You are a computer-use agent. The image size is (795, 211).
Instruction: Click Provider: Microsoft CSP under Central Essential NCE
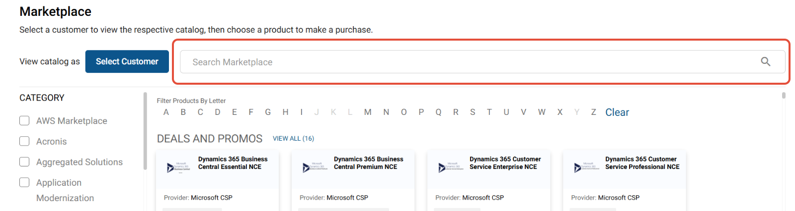pyautogui.click(x=198, y=198)
